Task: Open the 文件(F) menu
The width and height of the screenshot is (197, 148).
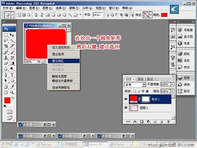Action: click(7, 8)
